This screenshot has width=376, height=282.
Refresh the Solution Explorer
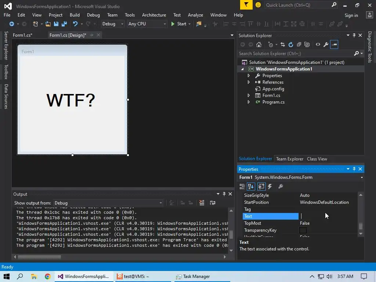(x=291, y=44)
